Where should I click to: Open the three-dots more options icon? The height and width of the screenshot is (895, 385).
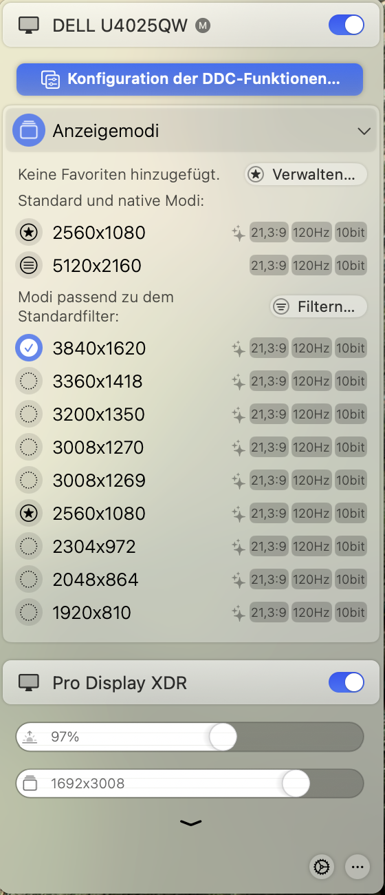[x=356, y=867]
